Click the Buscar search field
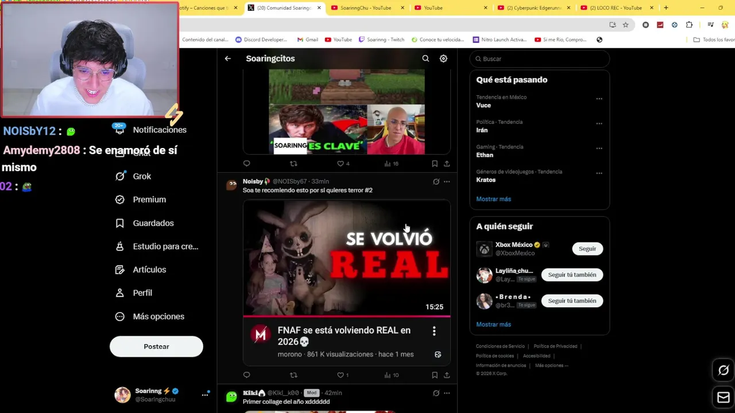Image resolution: width=735 pixels, height=413 pixels. pyautogui.click(x=539, y=59)
